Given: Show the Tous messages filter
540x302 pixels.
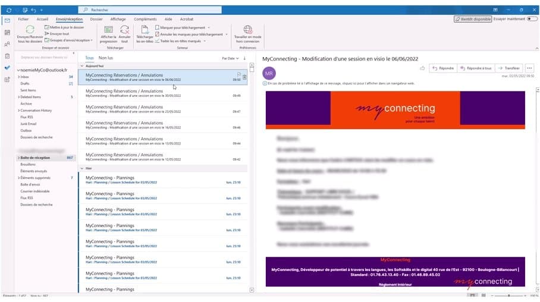Looking at the screenshot, I should click(x=90, y=58).
